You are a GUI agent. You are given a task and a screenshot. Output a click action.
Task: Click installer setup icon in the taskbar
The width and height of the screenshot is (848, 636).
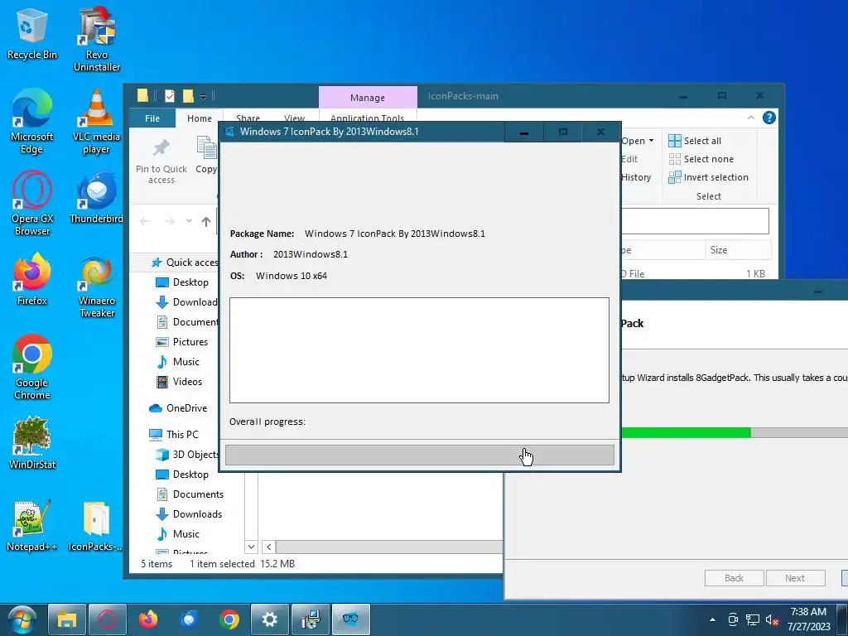[x=311, y=619]
